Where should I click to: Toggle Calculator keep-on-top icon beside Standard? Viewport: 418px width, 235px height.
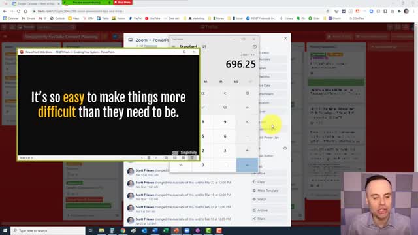point(204,46)
